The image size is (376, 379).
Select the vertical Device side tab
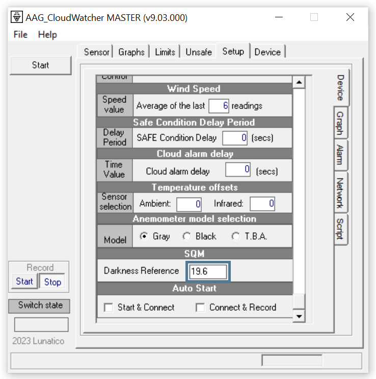341,88
